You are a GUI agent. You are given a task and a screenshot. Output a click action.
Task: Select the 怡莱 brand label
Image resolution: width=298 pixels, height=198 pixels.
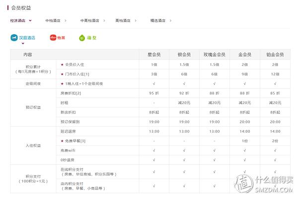pos(61,38)
